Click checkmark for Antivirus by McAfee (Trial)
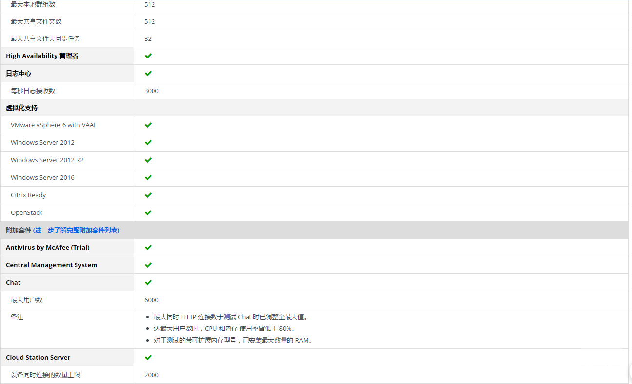 [x=148, y=247]
